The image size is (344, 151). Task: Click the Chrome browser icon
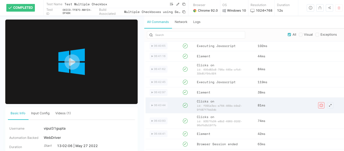click(195, 11)
